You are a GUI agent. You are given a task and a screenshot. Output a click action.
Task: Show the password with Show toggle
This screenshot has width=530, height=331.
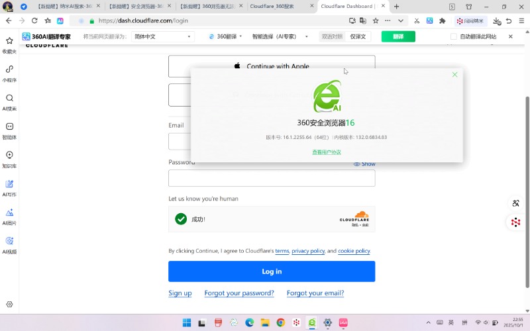pos(364,164)
